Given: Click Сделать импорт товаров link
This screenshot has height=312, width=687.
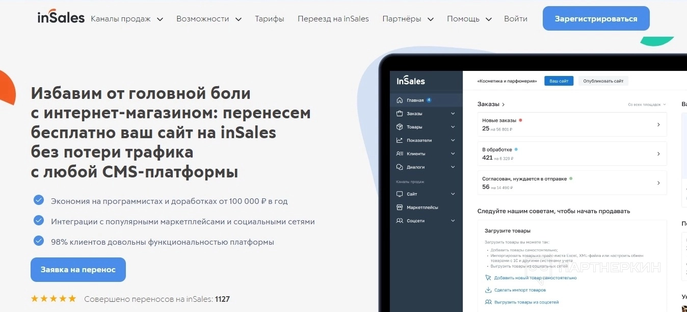Looking at the screenshot, I should (x=520, y=290).
